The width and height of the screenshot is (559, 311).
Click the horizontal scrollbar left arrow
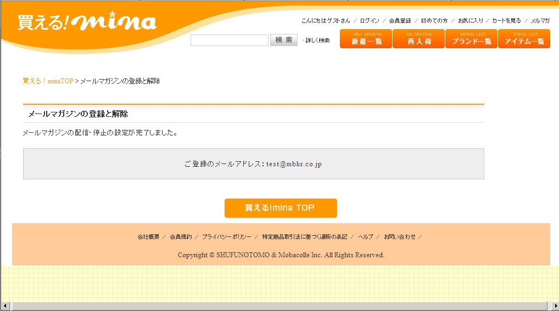(x=5, y=306)
